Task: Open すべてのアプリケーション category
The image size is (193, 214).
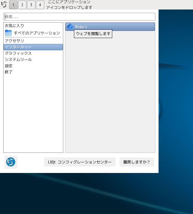Action: pyautogui.click(x=33, y=33)
